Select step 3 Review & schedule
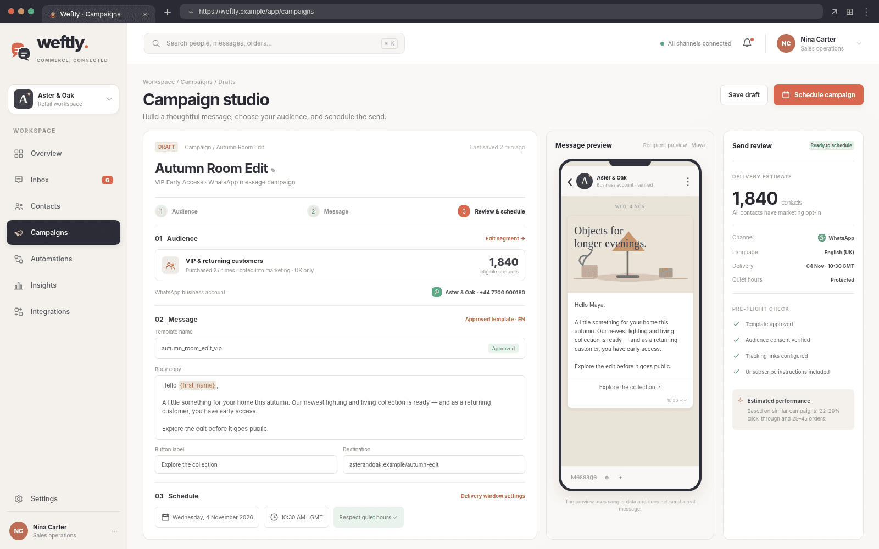879x549 pixels. click(x=491, y=211)
